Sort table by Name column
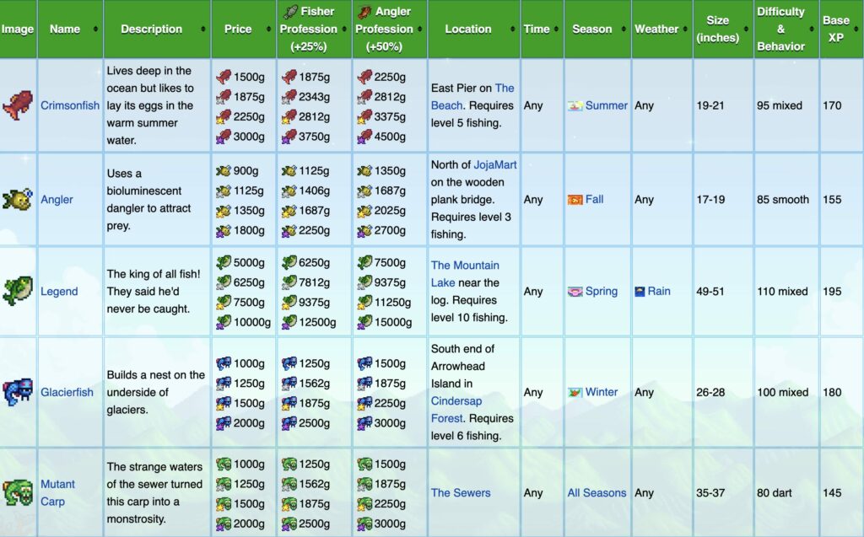The image size is (864, 537). 95,29
